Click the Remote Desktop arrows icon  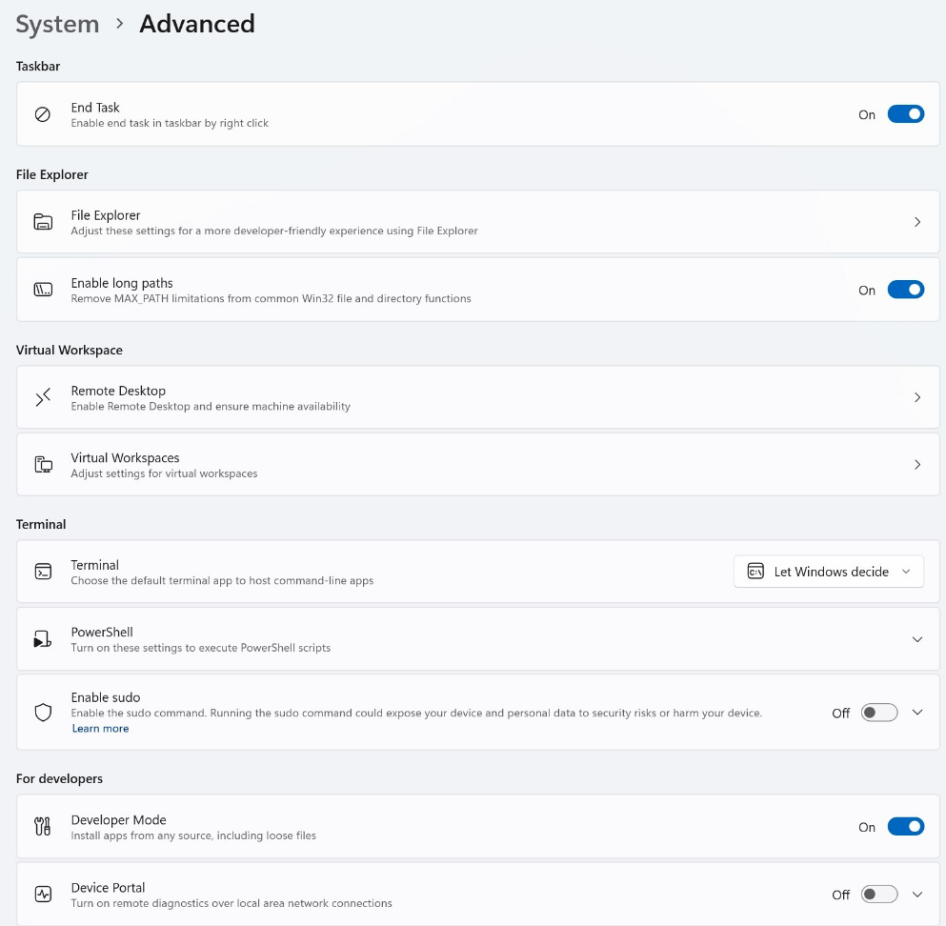coord(43,397)
